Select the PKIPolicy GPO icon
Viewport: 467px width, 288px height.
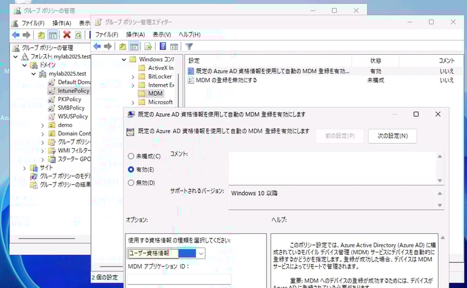(52, 99)
